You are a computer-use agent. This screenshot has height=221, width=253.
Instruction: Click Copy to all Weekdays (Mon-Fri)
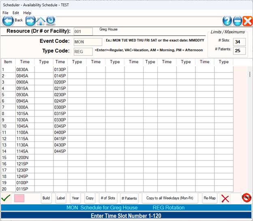tap(172, 198)
